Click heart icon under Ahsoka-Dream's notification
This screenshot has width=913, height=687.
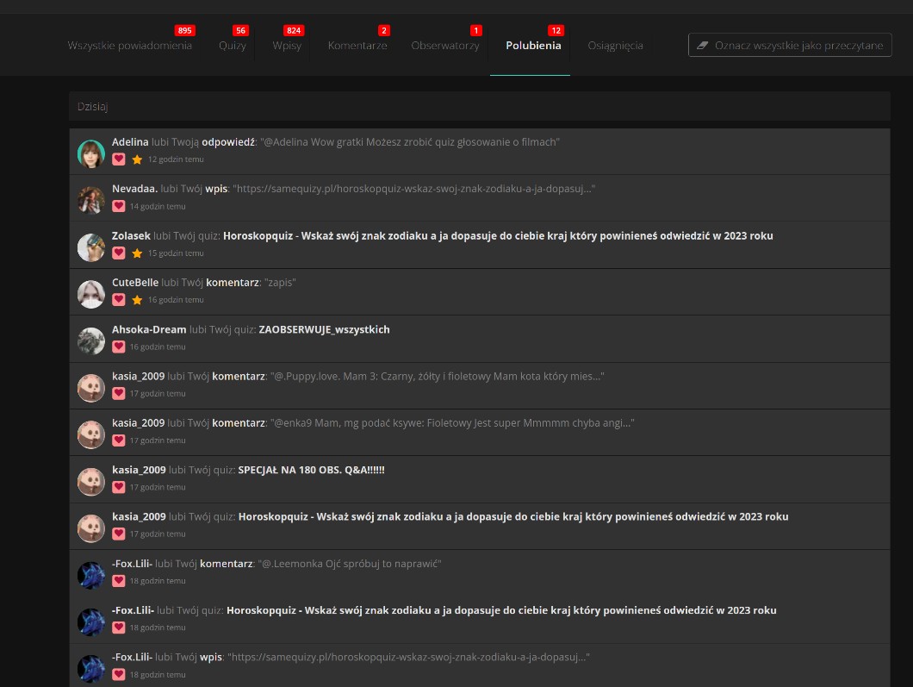(x=119, y=347)
